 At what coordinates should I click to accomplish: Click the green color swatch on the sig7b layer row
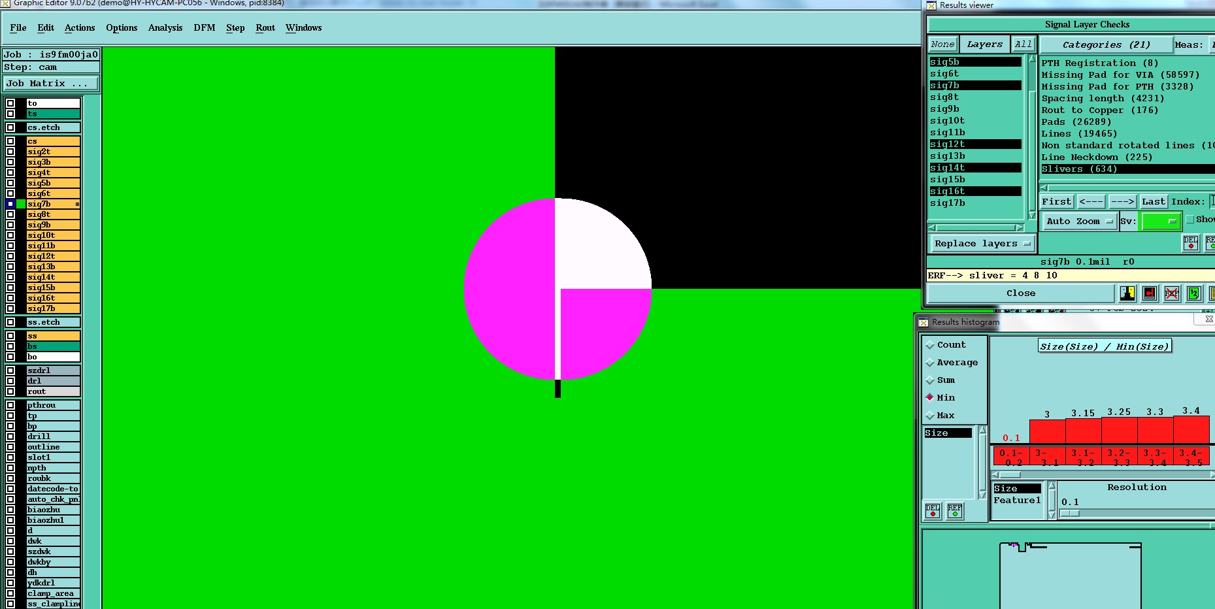click(x=21, y=204)
